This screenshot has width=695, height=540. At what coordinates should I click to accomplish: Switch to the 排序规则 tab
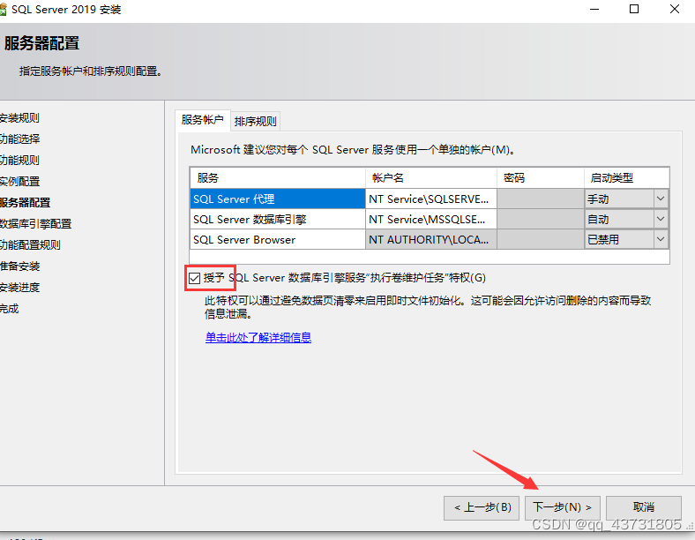point(255,122)
